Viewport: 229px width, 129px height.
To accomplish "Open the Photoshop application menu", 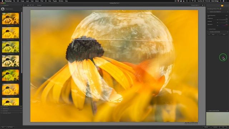I will click(8, 1).
